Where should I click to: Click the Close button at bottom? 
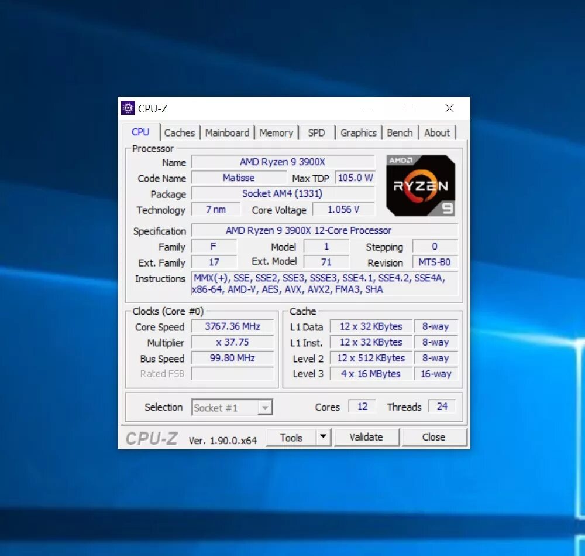click(434, 437)
